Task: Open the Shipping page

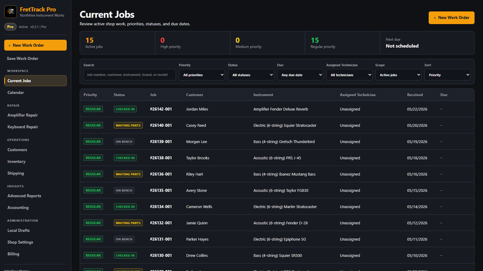Action: coord(16,173)
